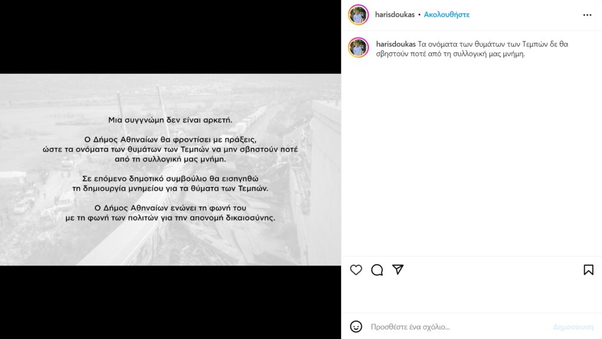The width and height of the screenshot is (602, 339).
Task: Click the image line ending with 'δικαιοσύνης'
Action: click(x=170, y=218)
